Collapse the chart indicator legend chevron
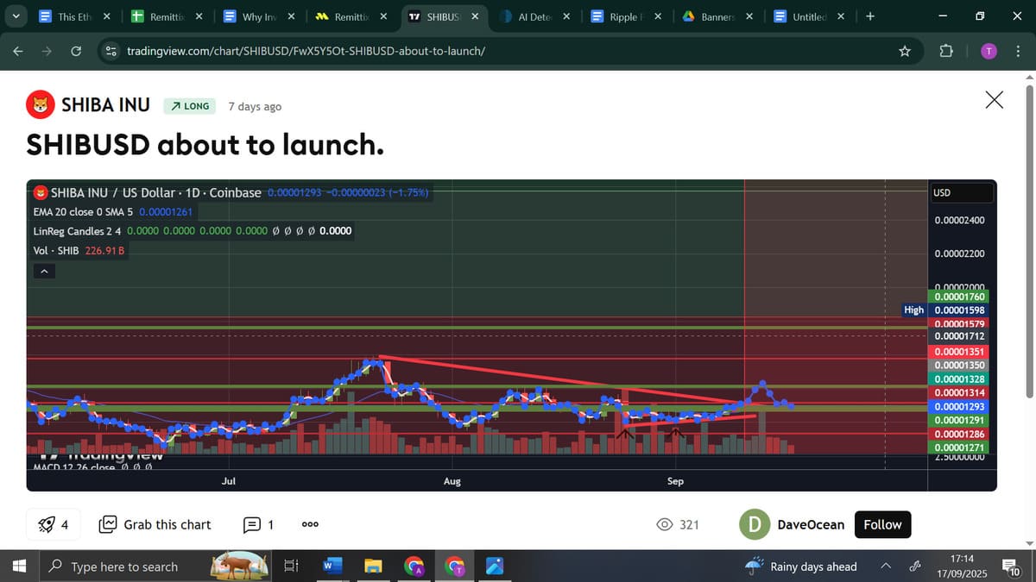The height and width of the screenshot is (582, 1036). point(43,271)
